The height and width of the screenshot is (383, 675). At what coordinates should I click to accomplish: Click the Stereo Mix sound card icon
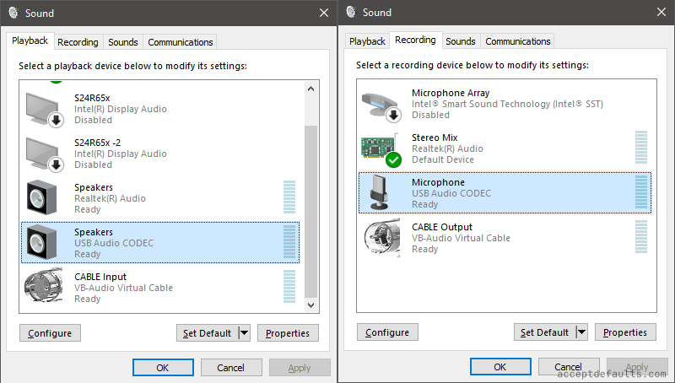(381, 148)
